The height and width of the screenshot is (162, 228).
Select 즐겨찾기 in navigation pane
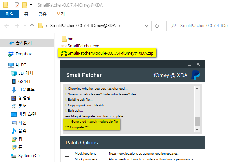pos(27,43)
